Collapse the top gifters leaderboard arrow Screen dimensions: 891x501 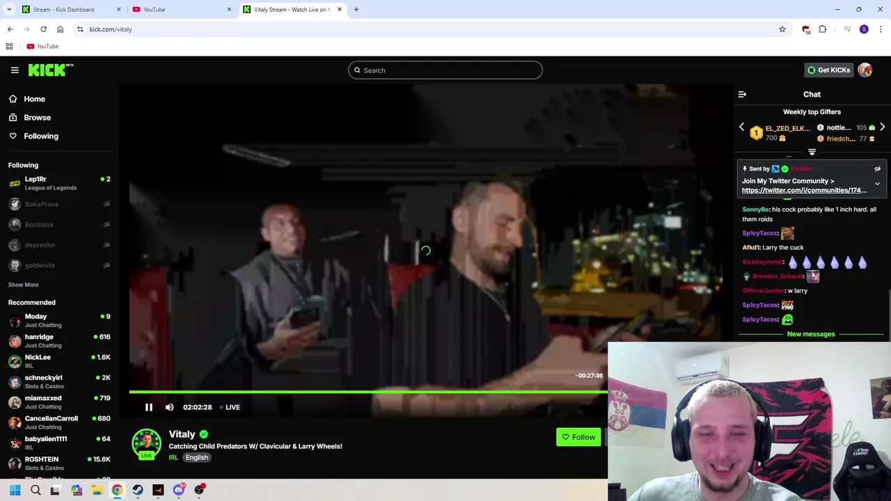pos(812,152)
